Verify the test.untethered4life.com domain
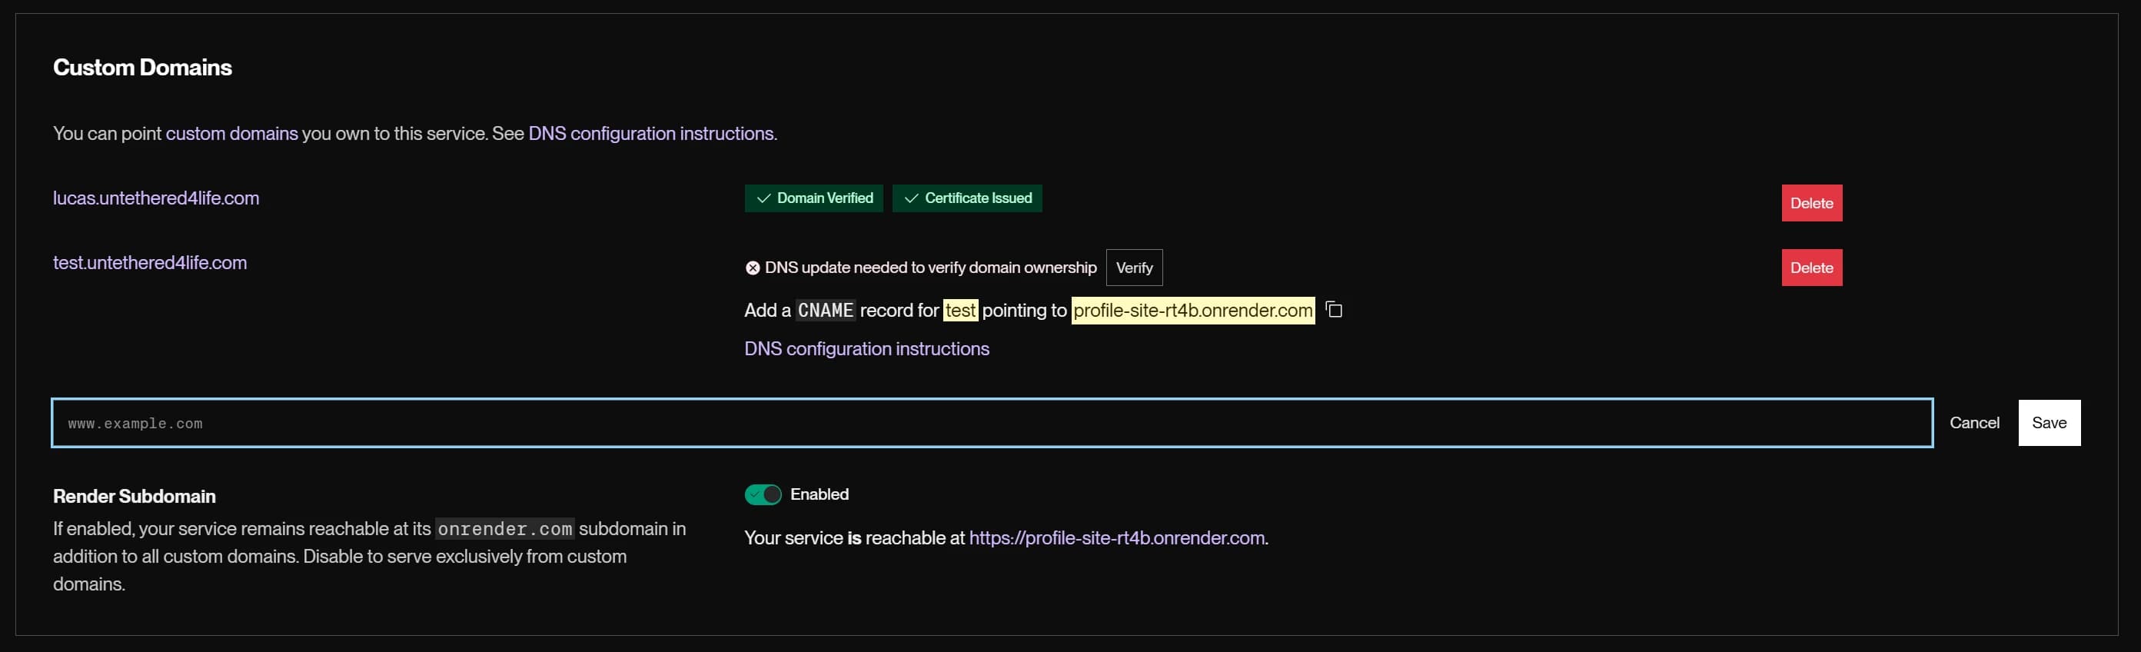 [1134, 268]
